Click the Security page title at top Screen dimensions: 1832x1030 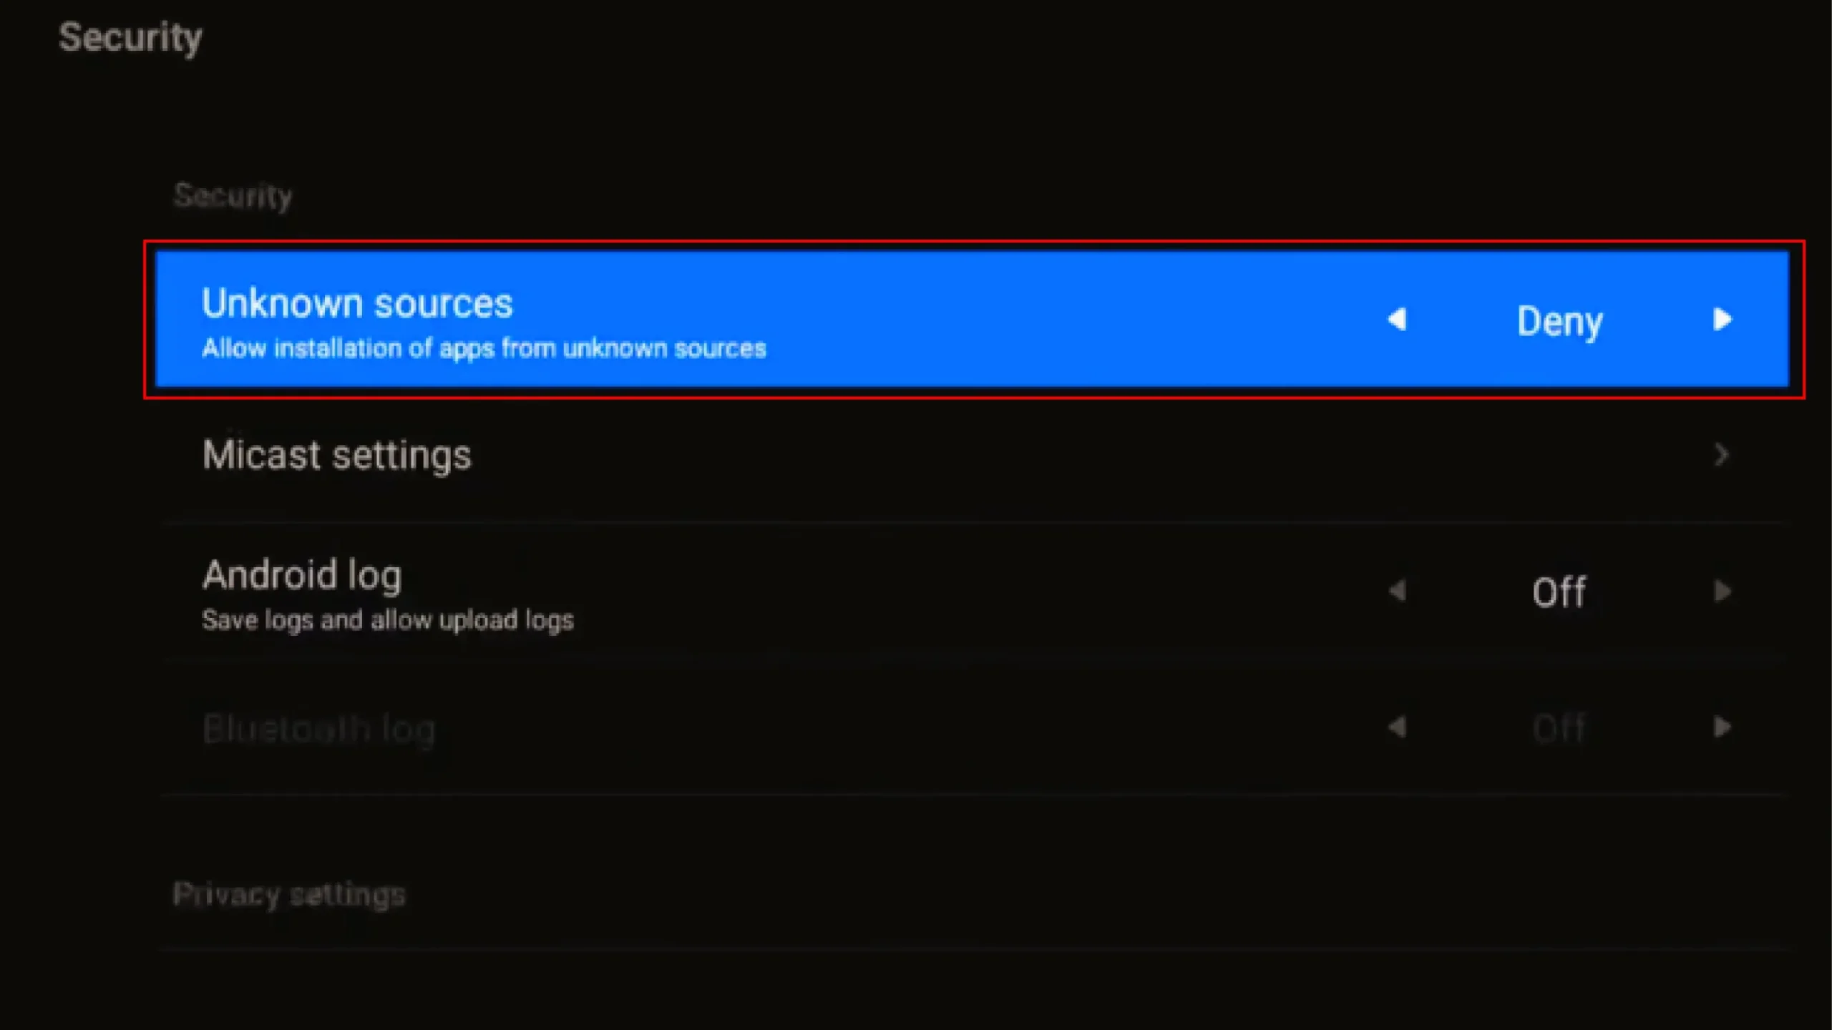point(130,37)
